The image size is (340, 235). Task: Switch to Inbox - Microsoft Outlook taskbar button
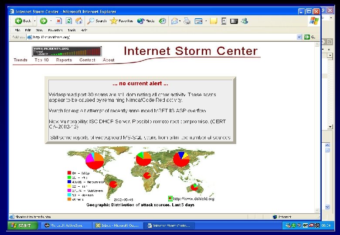pyautogui.click(x=118, y=225)
